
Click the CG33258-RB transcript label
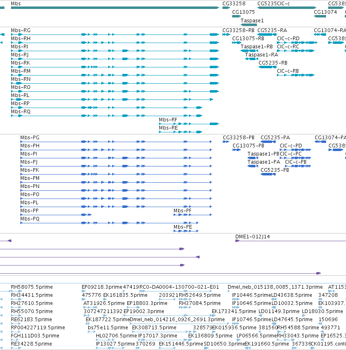point(238,30)
